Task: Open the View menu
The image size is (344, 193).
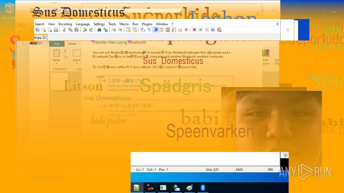Action: [51, 24]
